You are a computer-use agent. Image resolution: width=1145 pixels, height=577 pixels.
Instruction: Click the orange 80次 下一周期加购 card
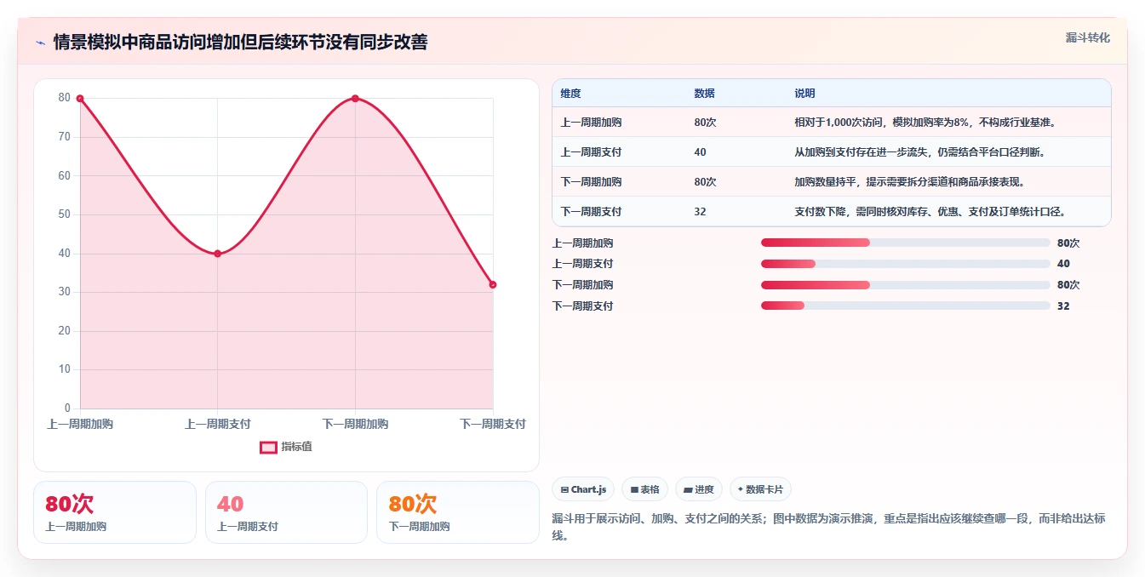pyautogui.click(x=458, y=512)
